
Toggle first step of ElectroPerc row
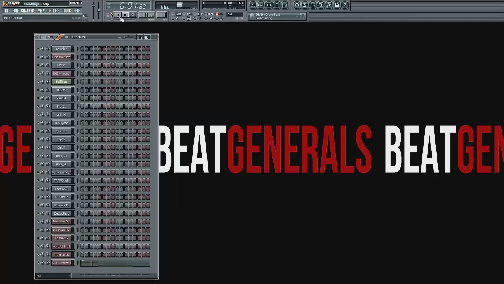(x=82, y=213)
